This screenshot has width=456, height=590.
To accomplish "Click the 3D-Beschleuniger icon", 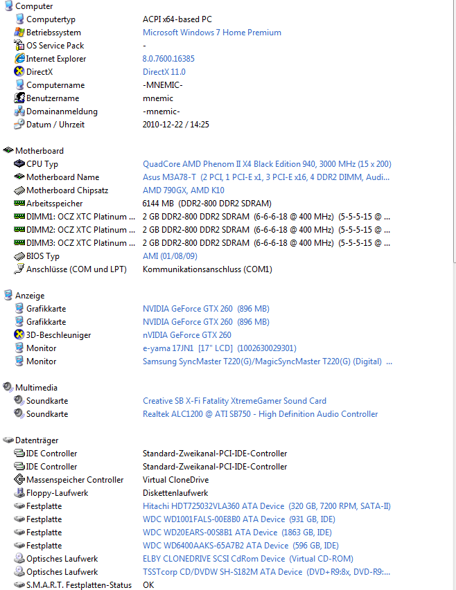I will [x=19, y=334].
